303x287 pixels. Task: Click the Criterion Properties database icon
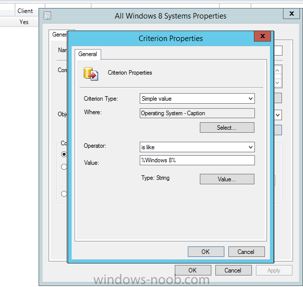(x=91, y=74)
